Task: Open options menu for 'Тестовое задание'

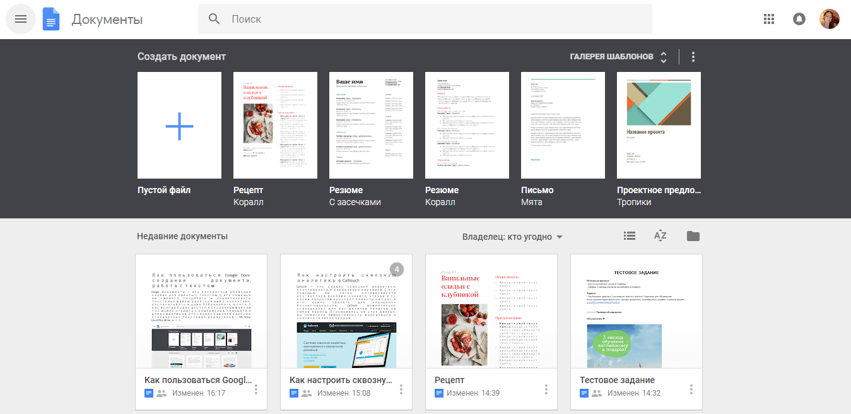Action: click(691, 389)
